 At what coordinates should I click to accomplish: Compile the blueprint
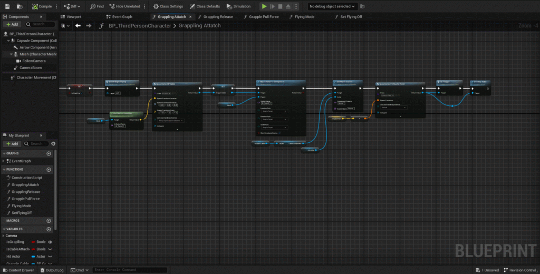click(x=42, y=6)
